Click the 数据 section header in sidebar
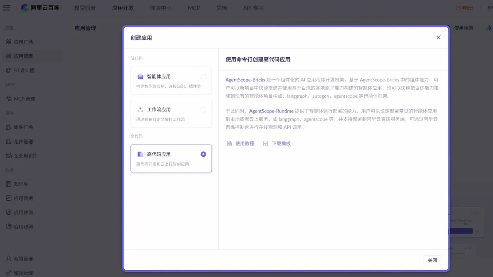Image resolution: width=493 pixels, height=277 pixels. pyautogui.click(x=10, y=170)
